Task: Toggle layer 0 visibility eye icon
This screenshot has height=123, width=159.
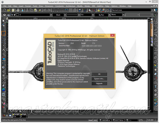Action: (12, 15)
